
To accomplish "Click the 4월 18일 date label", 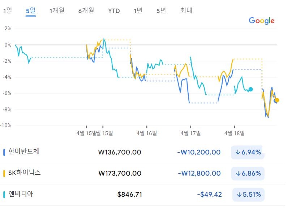I will [x=235, y=133].
